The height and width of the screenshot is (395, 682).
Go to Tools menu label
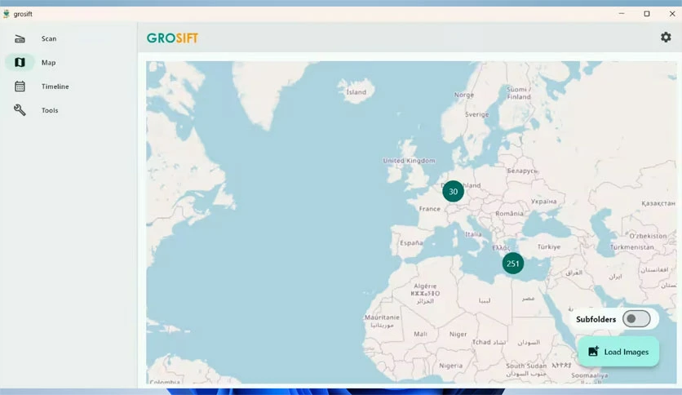point(50,110)
